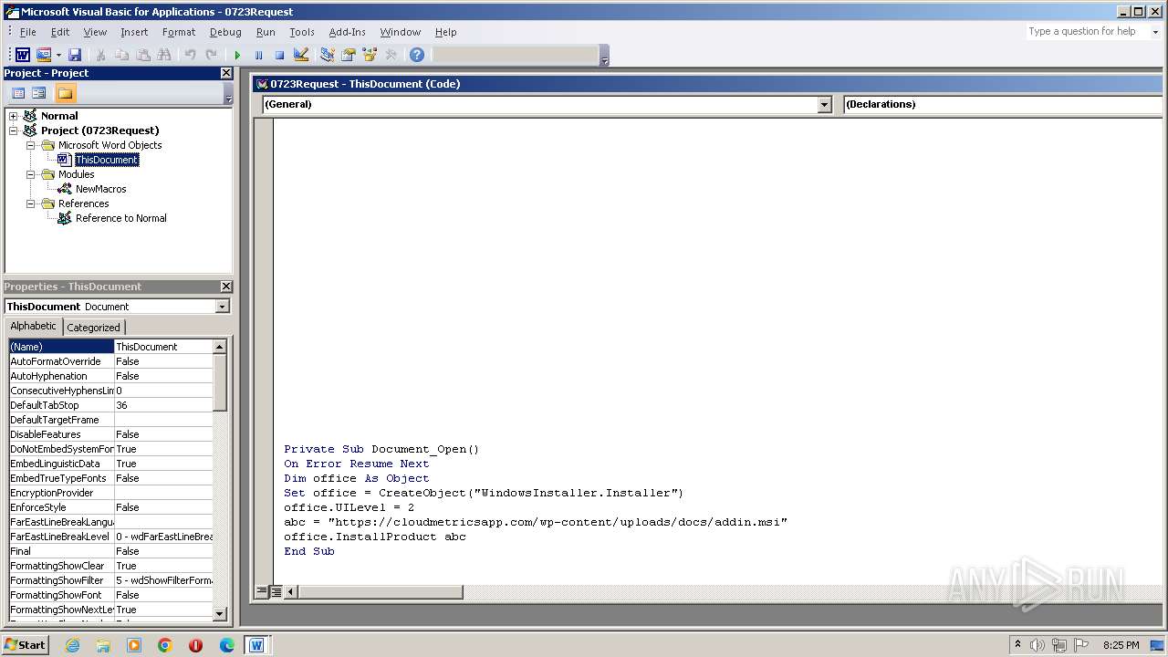Viewport: 1168px width, 657px height.
Task: Click the Insert UserForm toolbar icon
Action: (43, 55)
